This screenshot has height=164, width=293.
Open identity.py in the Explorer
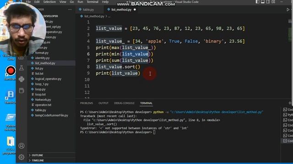tap(42, 58)
